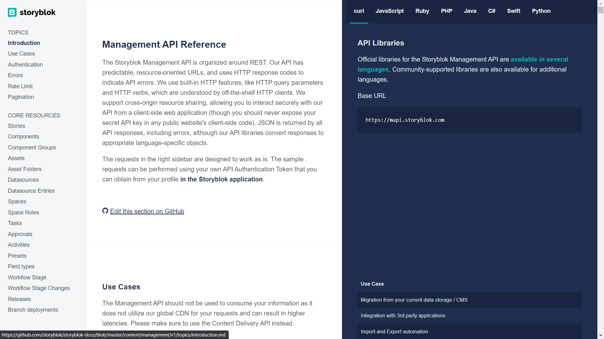Viewport: 604px width, 339px height.
Task: Open the Ruby code examples tab
Action: tap(422, 11)
